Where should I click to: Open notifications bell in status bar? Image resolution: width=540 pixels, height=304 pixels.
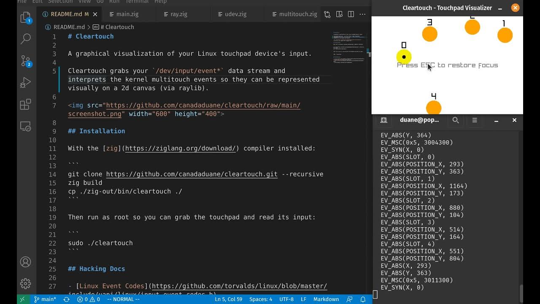tap(363, 299)
